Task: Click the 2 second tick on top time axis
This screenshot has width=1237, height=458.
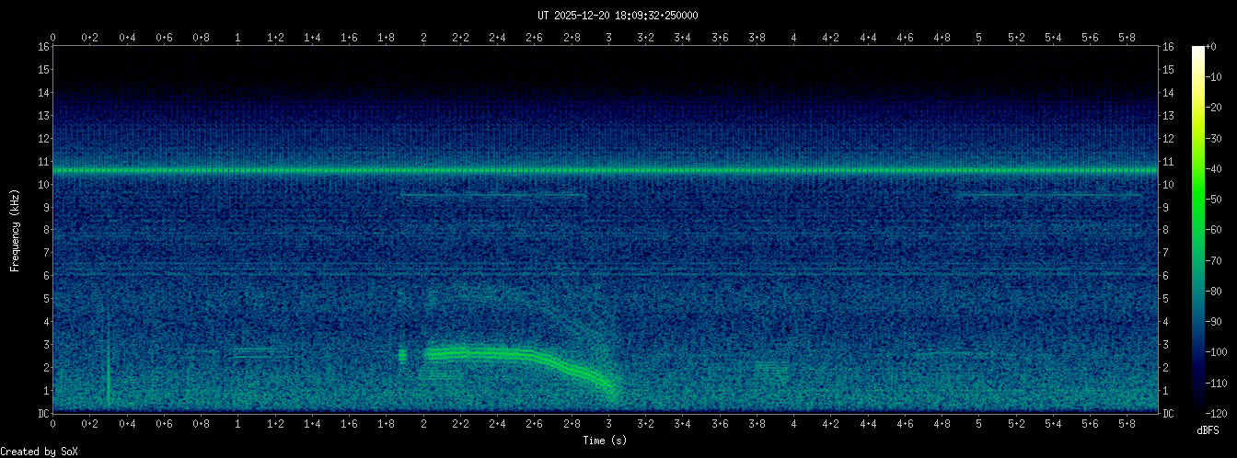Action: [423, 37]
